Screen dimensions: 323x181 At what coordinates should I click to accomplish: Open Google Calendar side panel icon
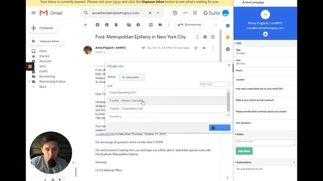228,26
